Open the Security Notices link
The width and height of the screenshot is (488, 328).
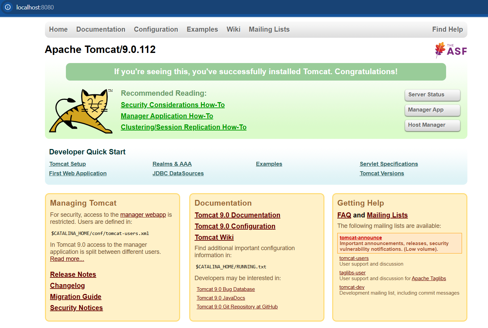pyautogui.click(x=76, y=308)
